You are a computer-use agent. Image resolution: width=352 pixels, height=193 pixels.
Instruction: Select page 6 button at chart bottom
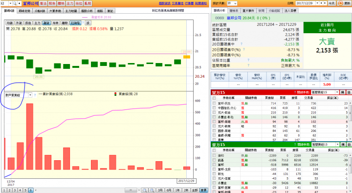click(x=30, y=190)
